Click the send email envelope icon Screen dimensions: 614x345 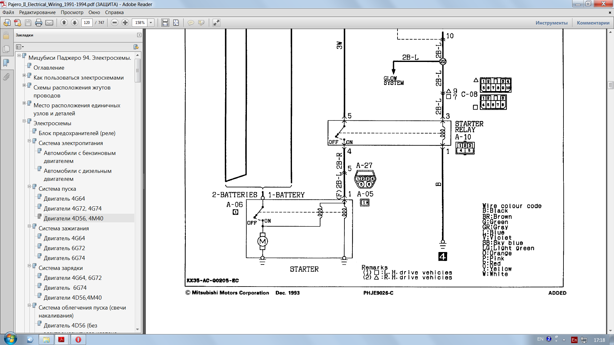[49, 23]
